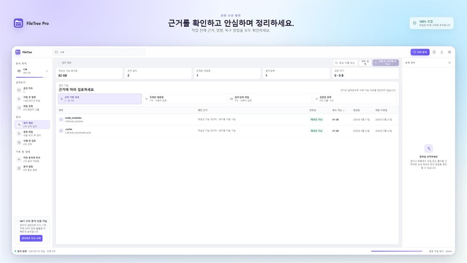Click the 100% 로컬 badge
Viewport: 467px width, 263px height.
point(432,23)
